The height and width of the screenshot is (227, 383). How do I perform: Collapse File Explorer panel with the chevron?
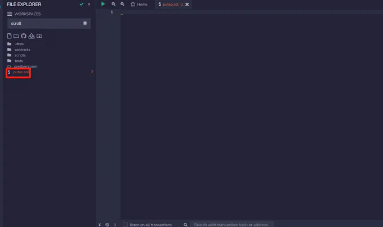89,4
